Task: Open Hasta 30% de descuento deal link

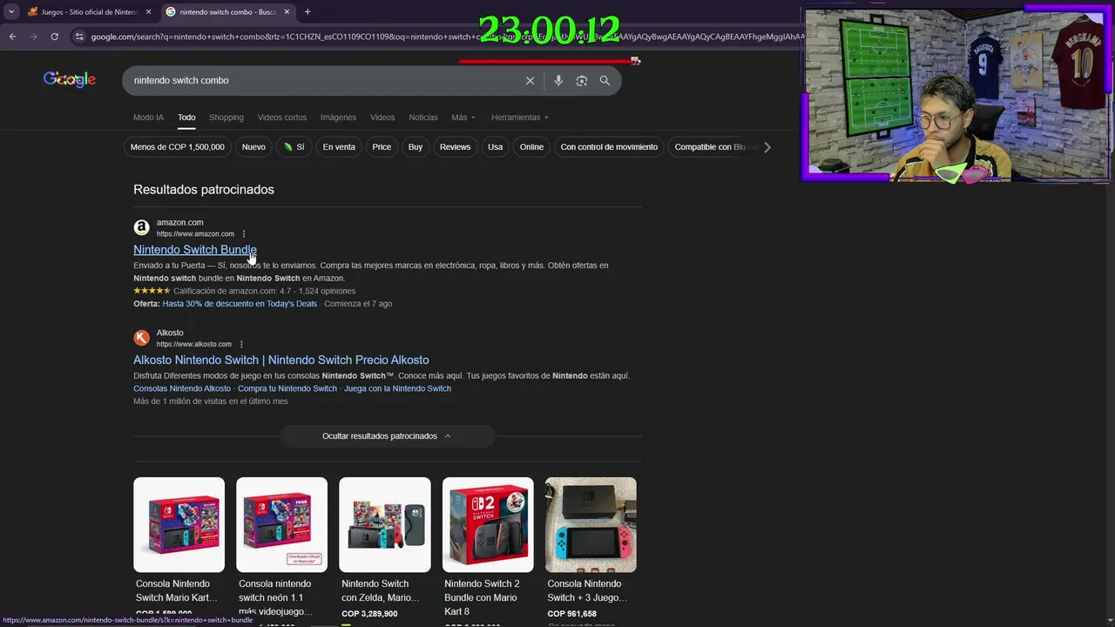Action: click(x=240, y=304)
